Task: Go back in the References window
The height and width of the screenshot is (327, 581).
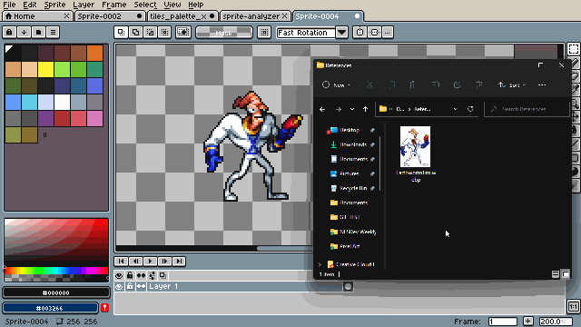Action: pos(322,109)
